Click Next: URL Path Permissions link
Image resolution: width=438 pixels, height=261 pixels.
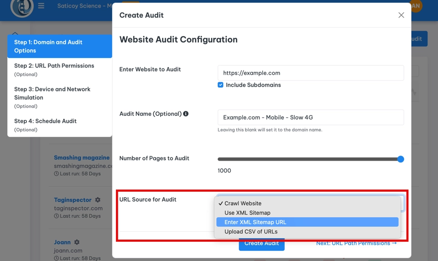pos(356,244)
